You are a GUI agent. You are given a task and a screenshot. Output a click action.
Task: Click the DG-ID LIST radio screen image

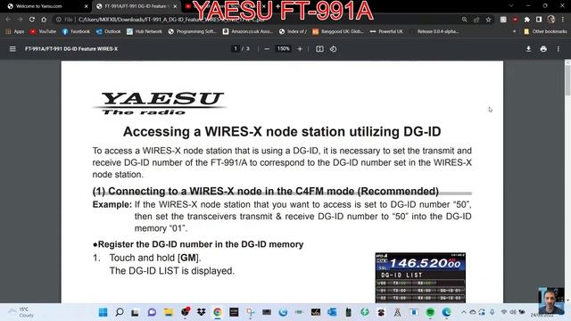420,277
